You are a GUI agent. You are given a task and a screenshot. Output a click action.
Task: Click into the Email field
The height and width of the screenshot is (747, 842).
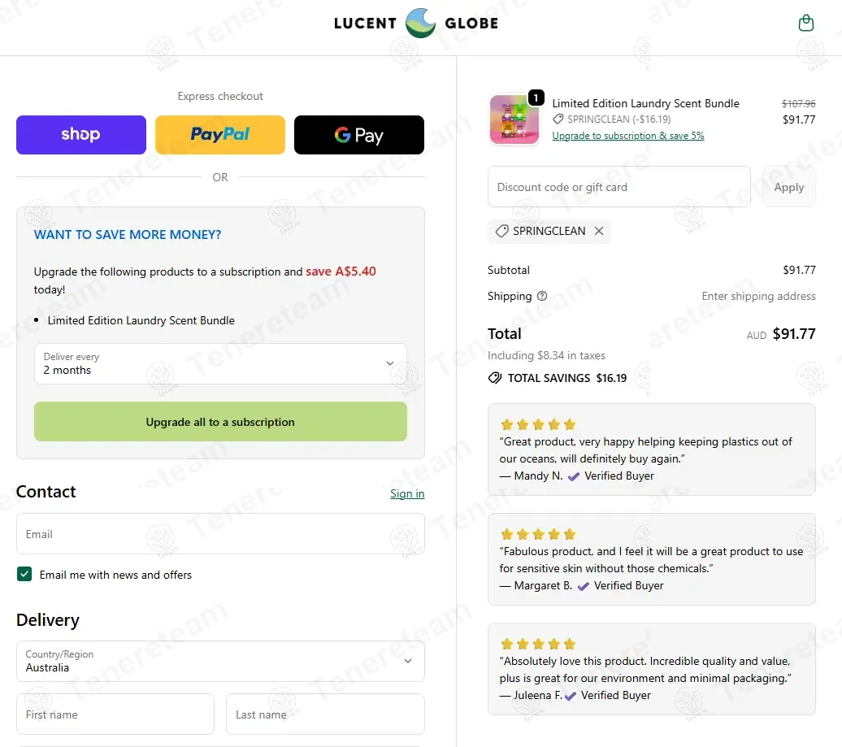pos(220,534)
